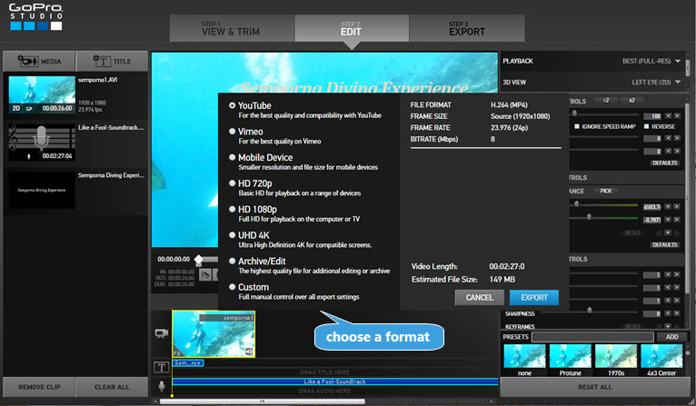
Task: Choose UHD 4K export format
Action: 232,235
